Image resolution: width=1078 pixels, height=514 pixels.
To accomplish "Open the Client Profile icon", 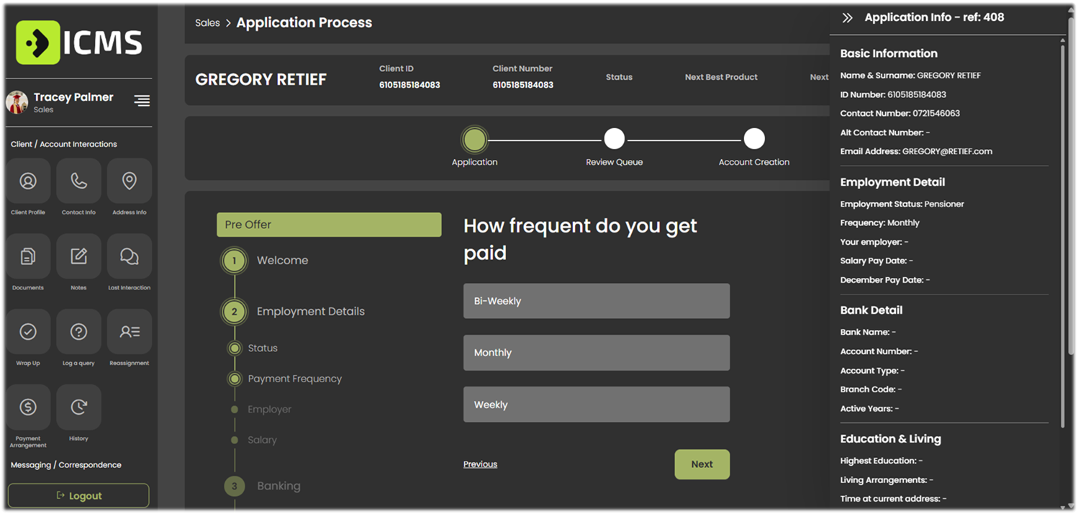I will [28, 181].
